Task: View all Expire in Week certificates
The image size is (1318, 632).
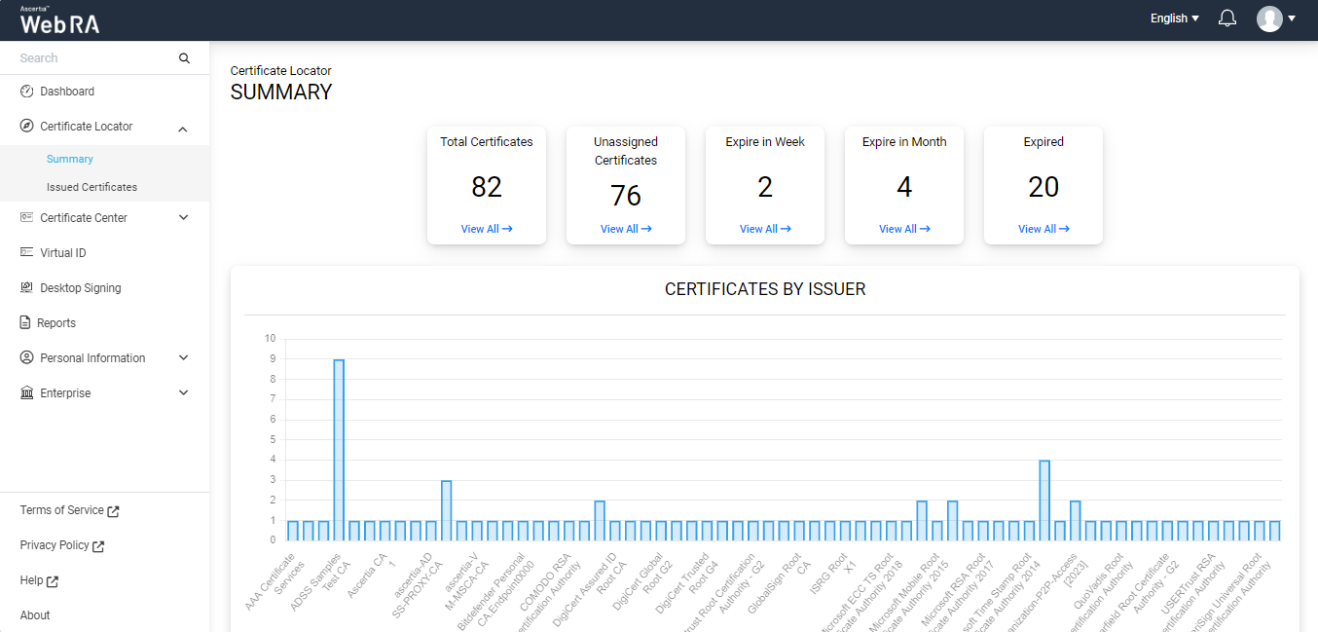Action: point(765,229)
